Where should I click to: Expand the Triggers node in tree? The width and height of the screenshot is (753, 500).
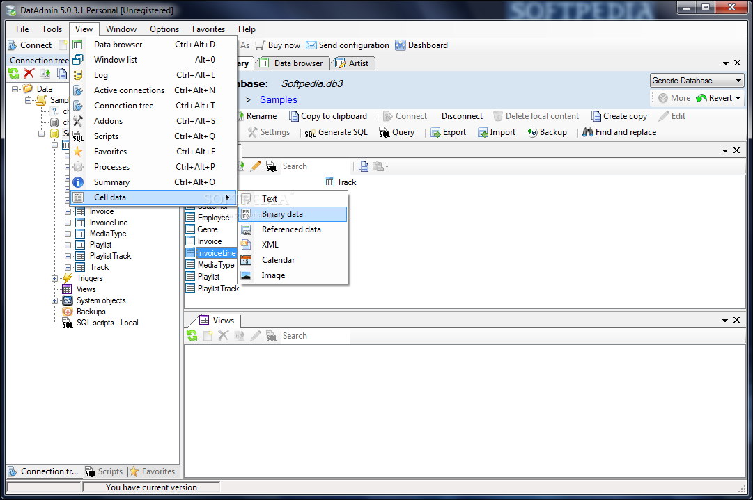pyautogui.click(x=55, y=279)
